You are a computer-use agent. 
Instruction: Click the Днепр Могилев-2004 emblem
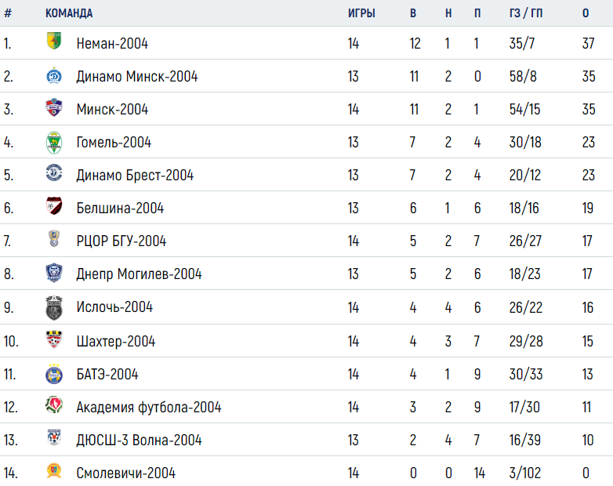point(54,273)
